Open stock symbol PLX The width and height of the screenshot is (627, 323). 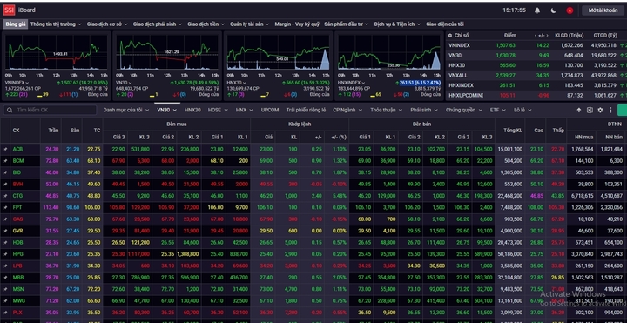coord(17,313)
